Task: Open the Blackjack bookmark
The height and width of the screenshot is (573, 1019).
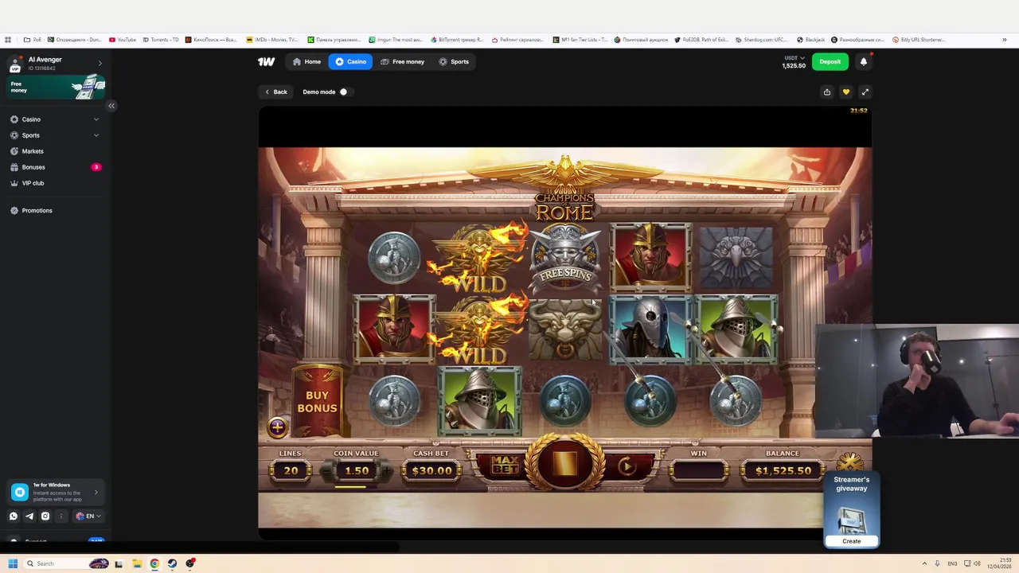Action: 811,40
